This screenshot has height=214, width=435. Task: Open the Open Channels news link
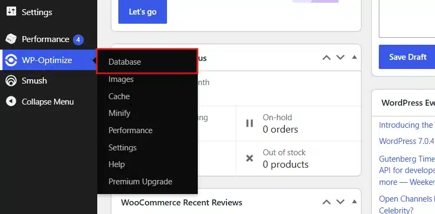(x=407, y=204)
